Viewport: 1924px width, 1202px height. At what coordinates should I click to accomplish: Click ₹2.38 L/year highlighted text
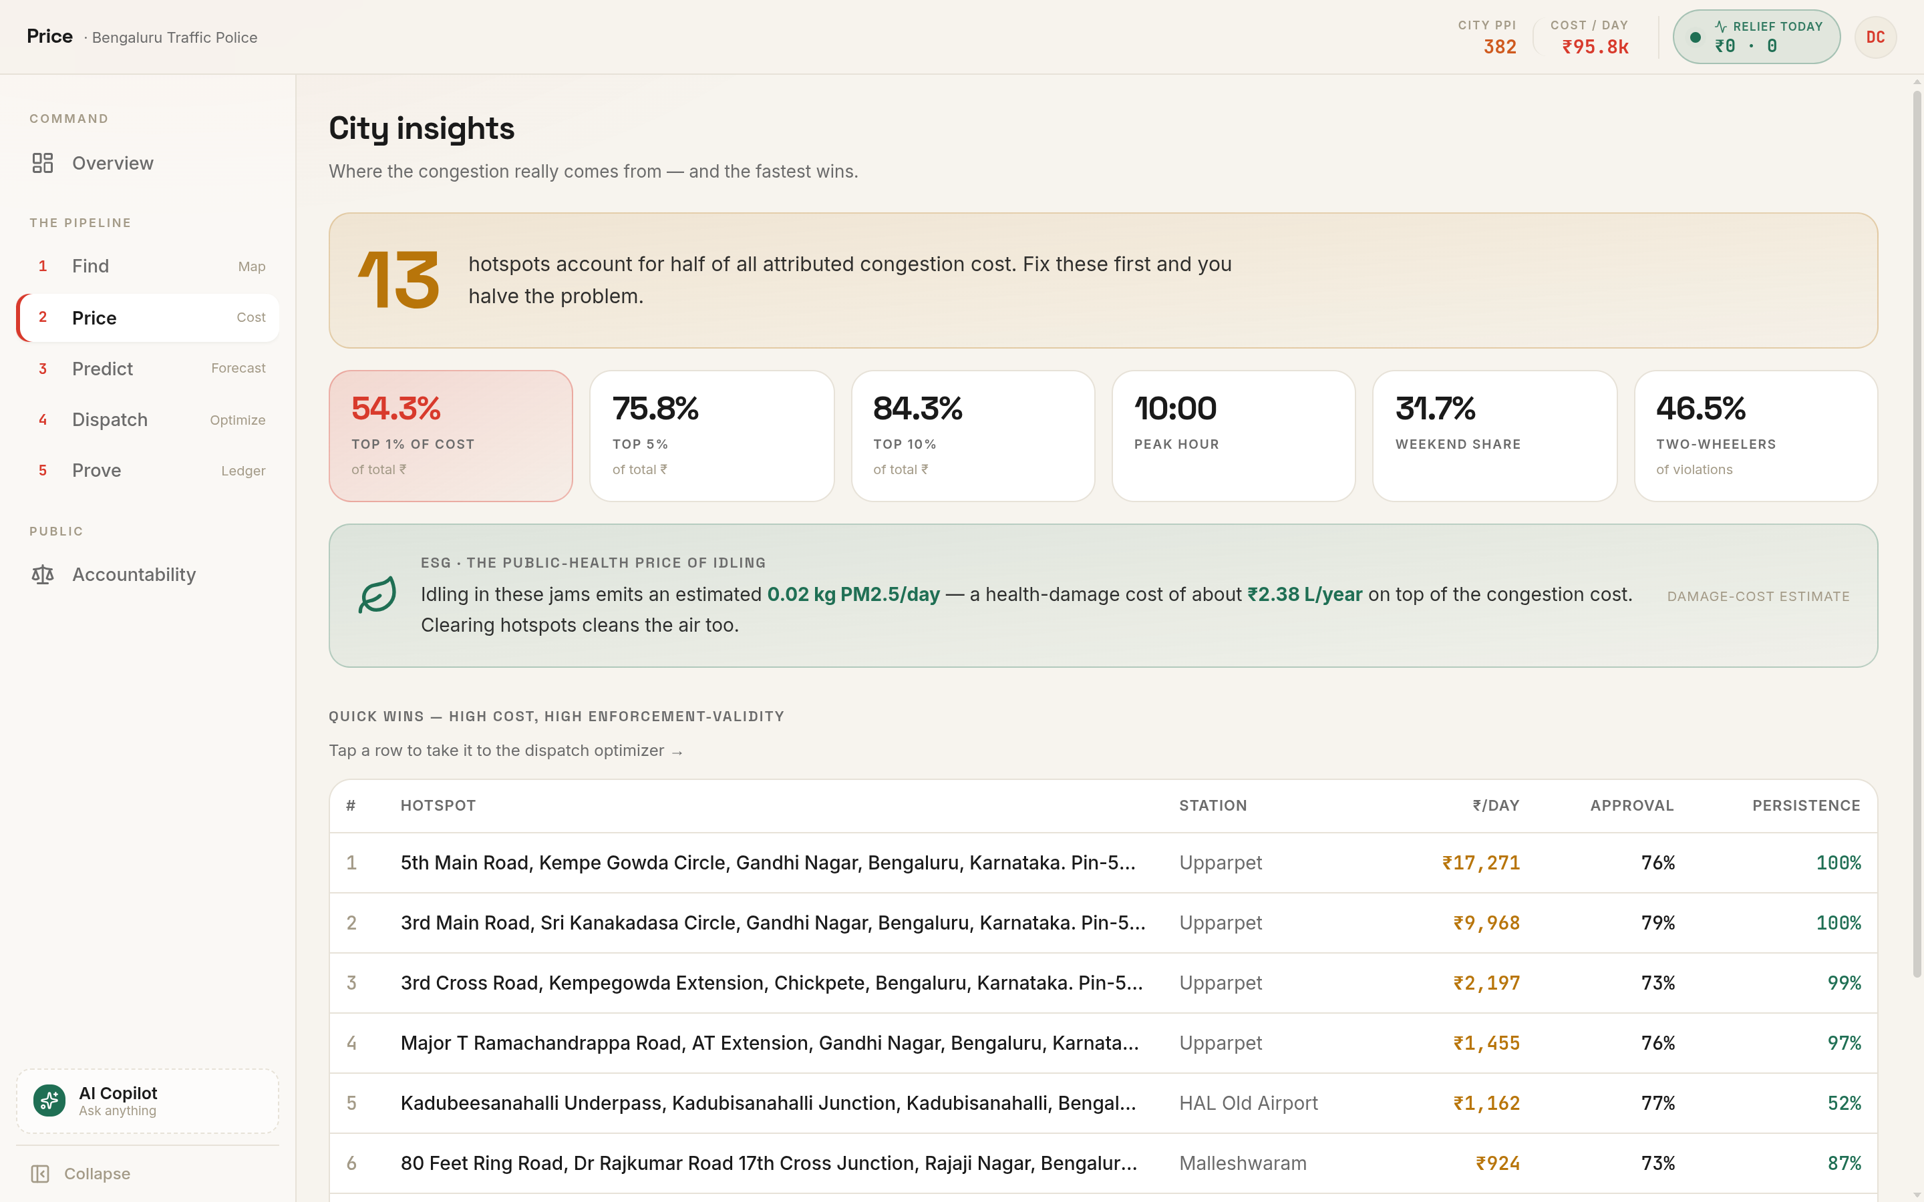click(1305, 594)
